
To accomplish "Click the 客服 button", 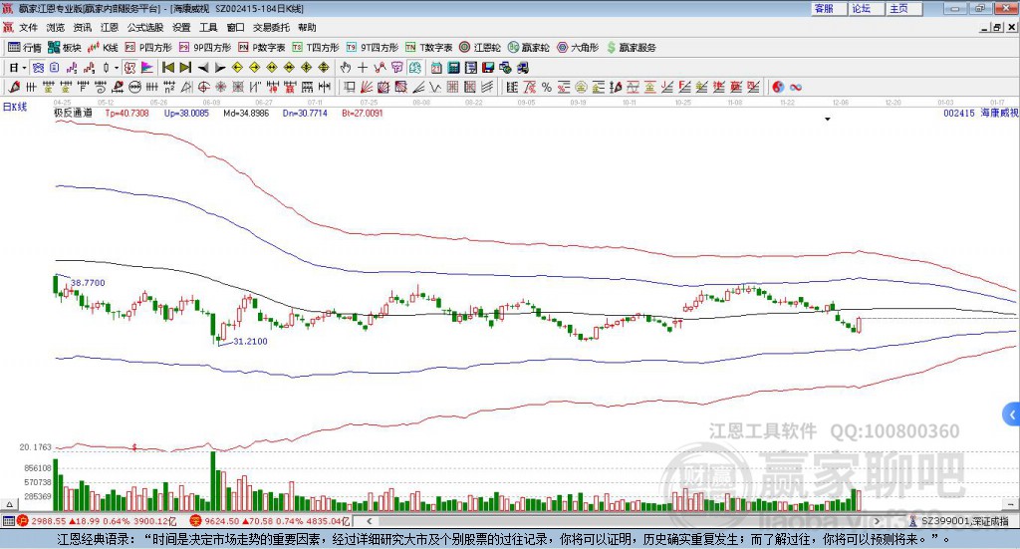I will [x=828, y=8].
